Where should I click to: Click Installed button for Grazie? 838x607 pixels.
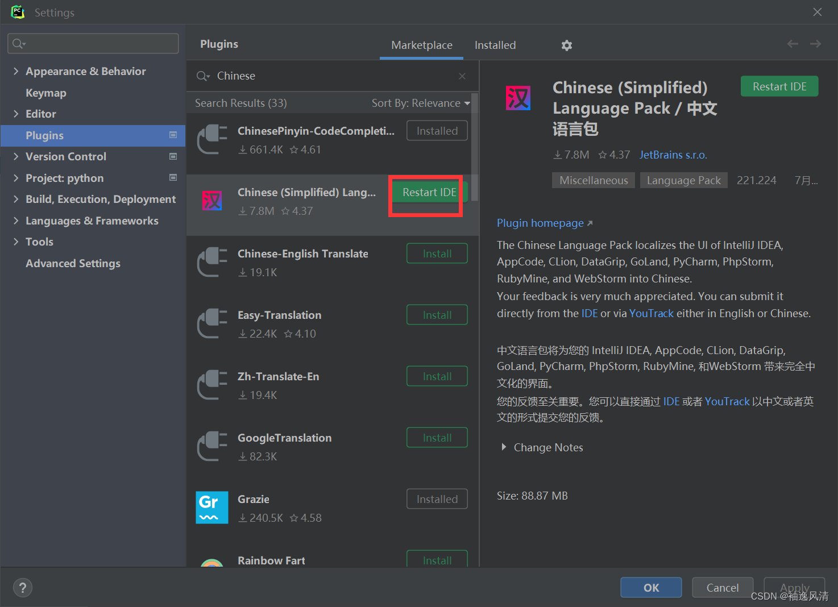pos(437,499)
